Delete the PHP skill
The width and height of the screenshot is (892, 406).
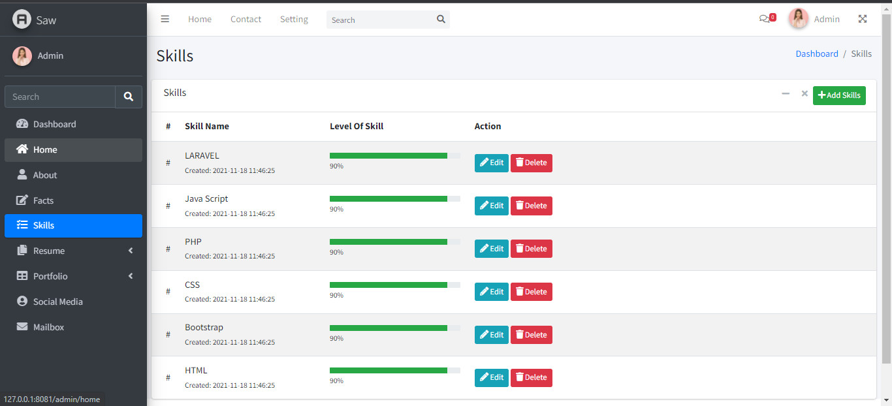pos(532,249)
